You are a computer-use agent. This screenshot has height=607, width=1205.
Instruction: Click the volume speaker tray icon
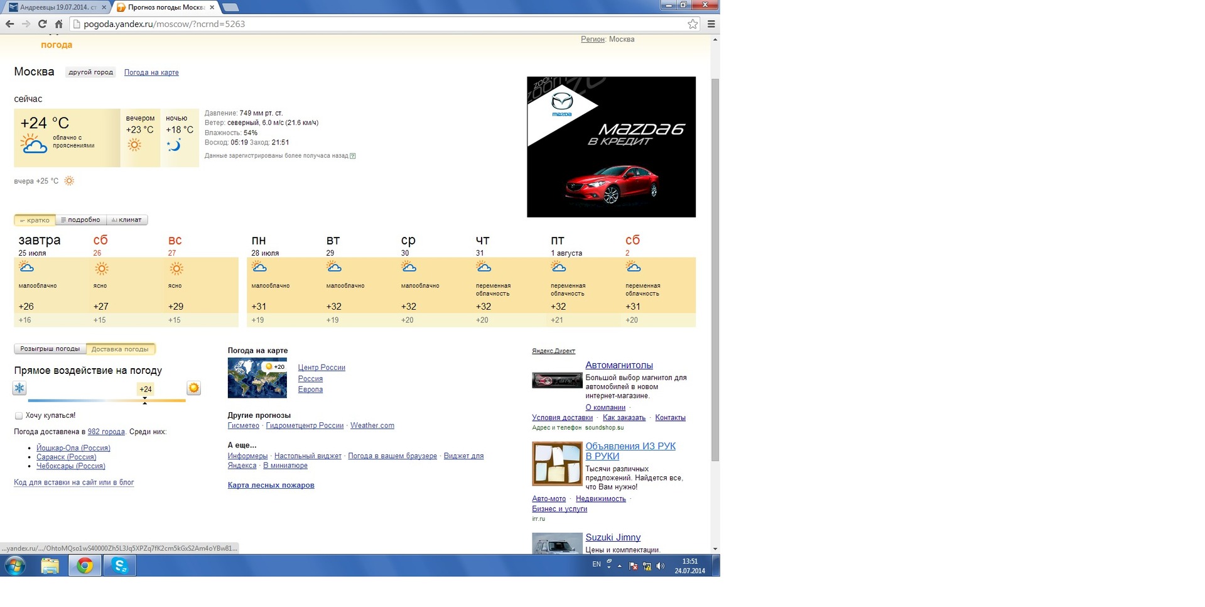(661, 566)
